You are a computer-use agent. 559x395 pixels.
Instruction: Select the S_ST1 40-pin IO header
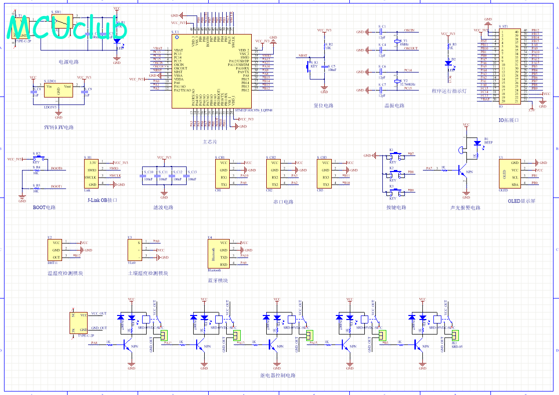pos(510,66)
